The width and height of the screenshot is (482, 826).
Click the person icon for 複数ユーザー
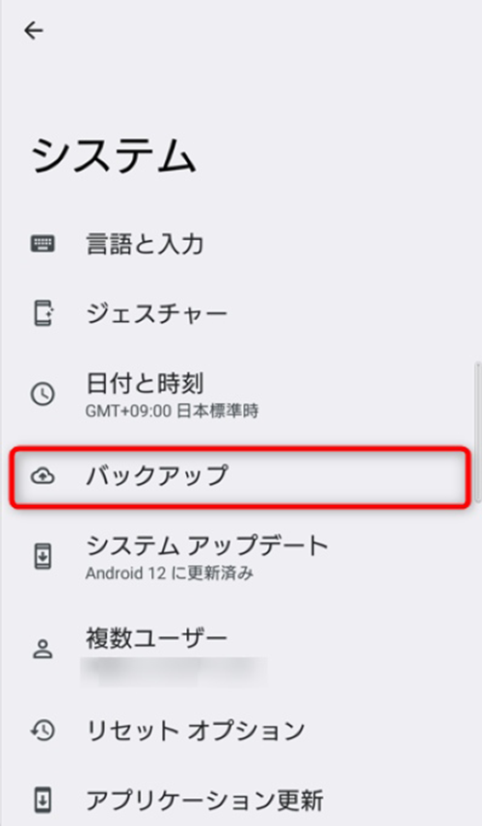[42, 649]
